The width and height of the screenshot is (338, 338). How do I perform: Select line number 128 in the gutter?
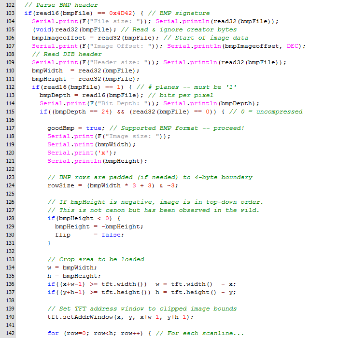click(x=10, y=218)
